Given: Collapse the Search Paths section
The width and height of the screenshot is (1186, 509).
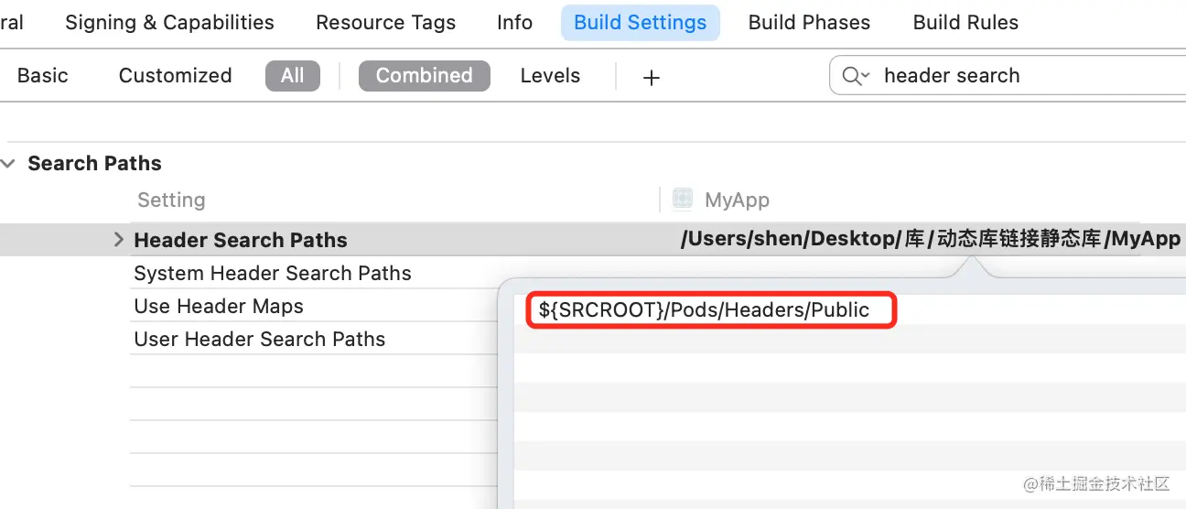Looking at the screenshot, I should point(9,164).
